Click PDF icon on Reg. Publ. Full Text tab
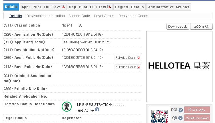 [x=109, y=7]
